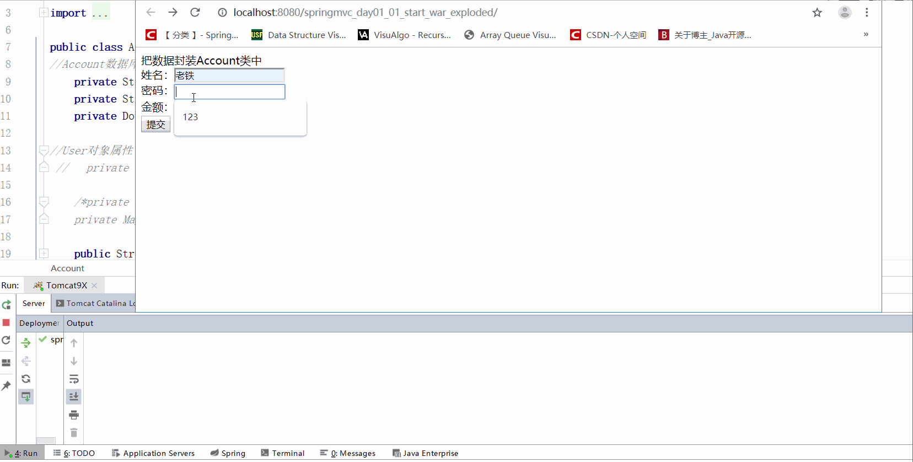Image resolution: width=913 pixels, height=462 pixels.
Task: Pin the Run tab with the pin icon
Action: pos(6,385)
